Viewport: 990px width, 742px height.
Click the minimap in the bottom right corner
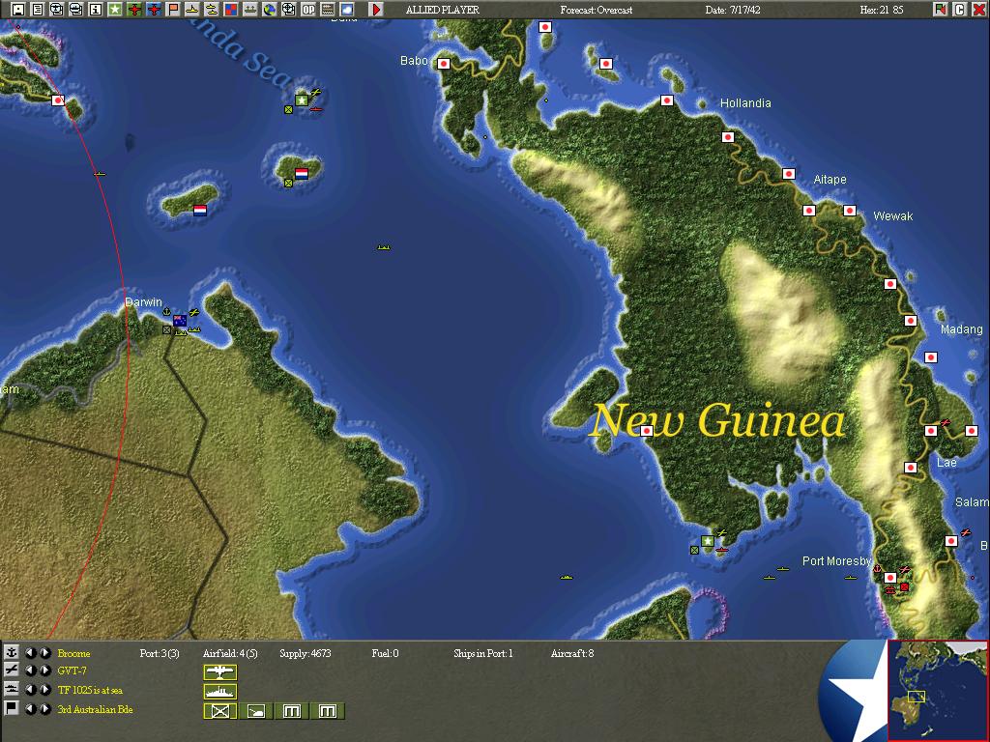coord(938,690)
